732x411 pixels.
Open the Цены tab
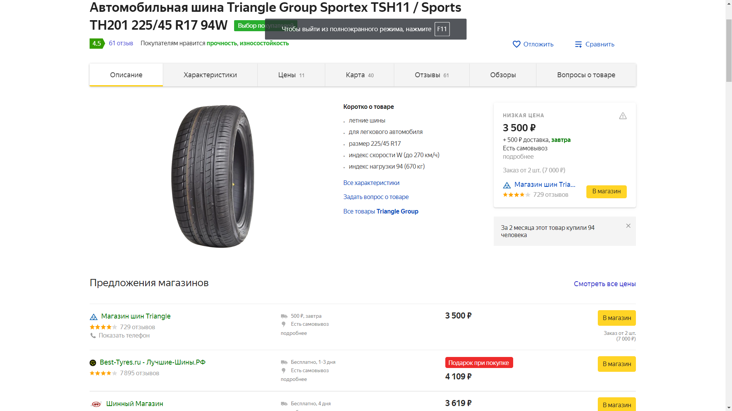tap(291, 75)
